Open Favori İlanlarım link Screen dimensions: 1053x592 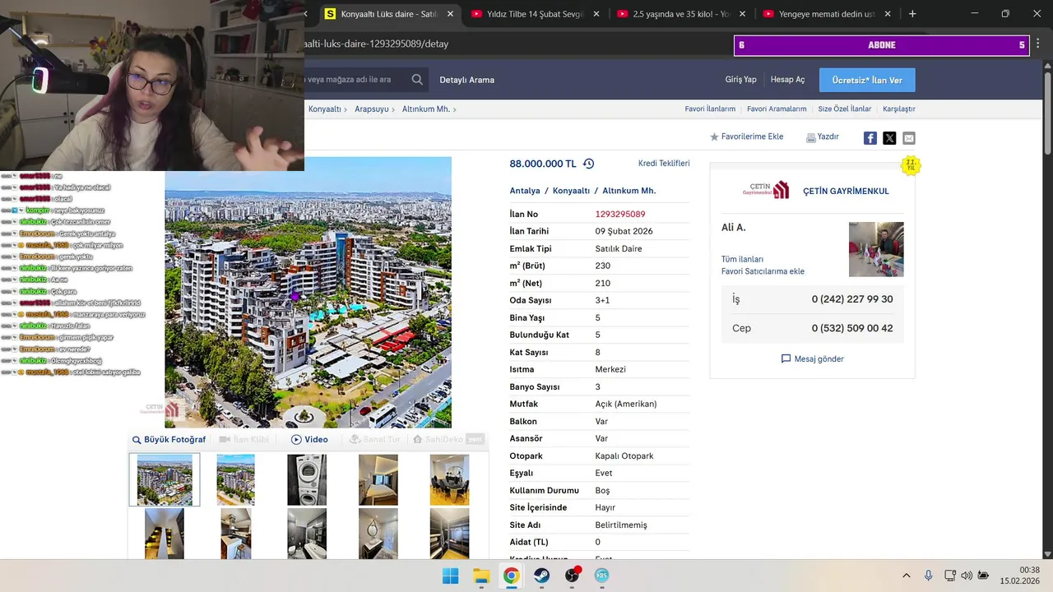(710, 109)
